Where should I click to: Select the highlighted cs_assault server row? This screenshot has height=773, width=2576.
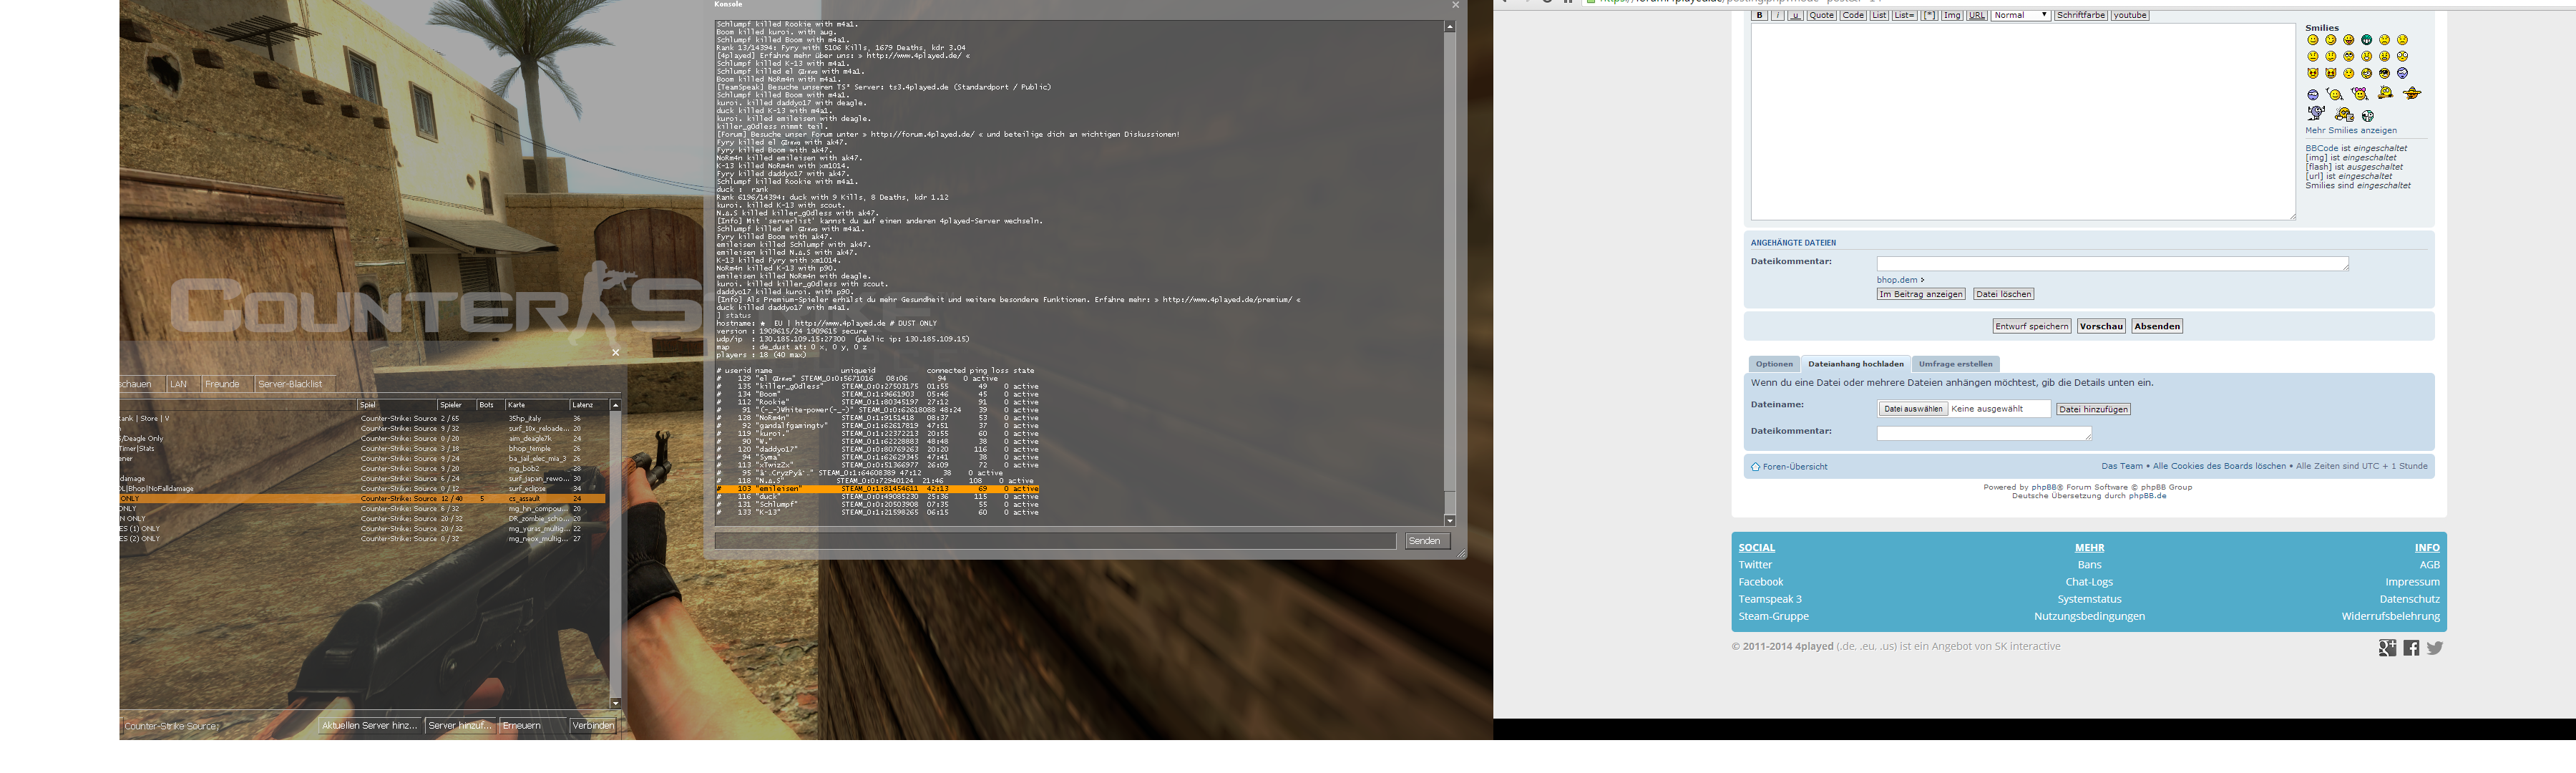click(x=362, y=499)
